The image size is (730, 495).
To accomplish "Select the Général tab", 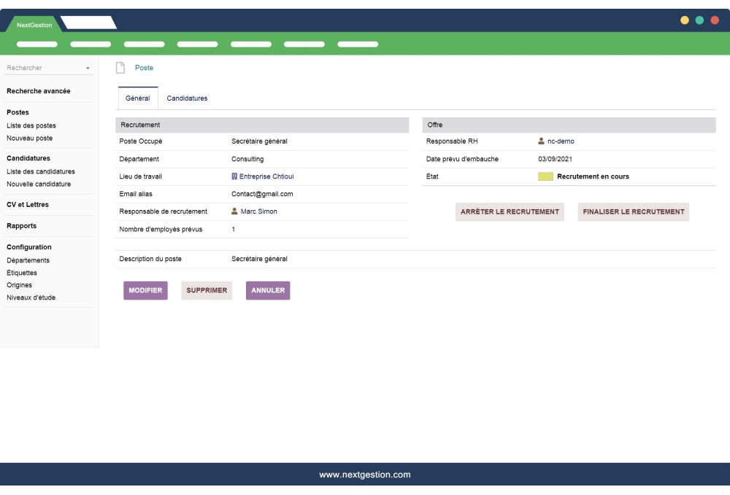I will 137,98.
